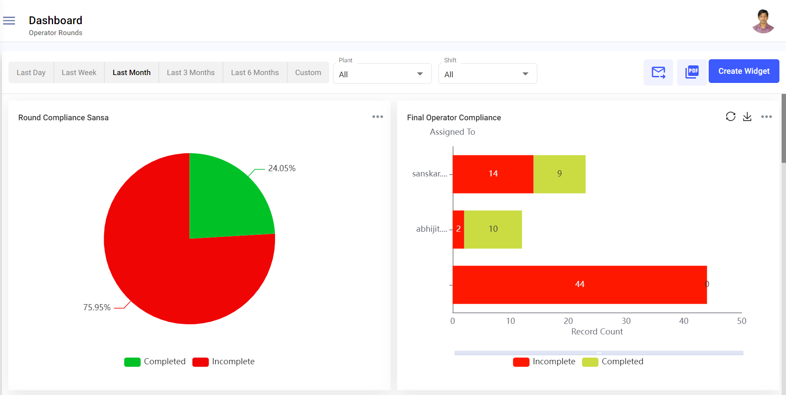Select the Custom date range option
Viewport: 786px width, 395px height.
pos(308,72)
